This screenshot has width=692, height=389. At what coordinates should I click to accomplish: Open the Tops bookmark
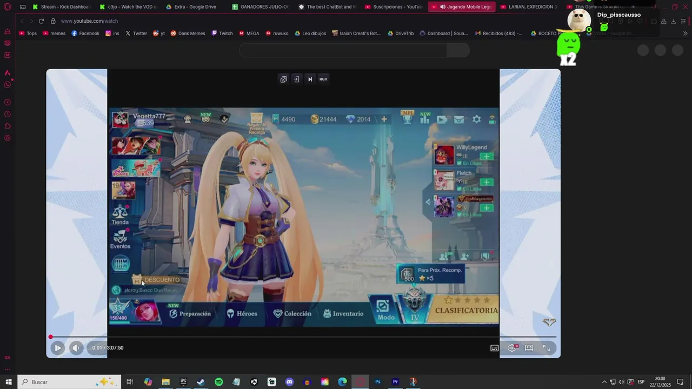pyautogui.click(x=28, y=33)
